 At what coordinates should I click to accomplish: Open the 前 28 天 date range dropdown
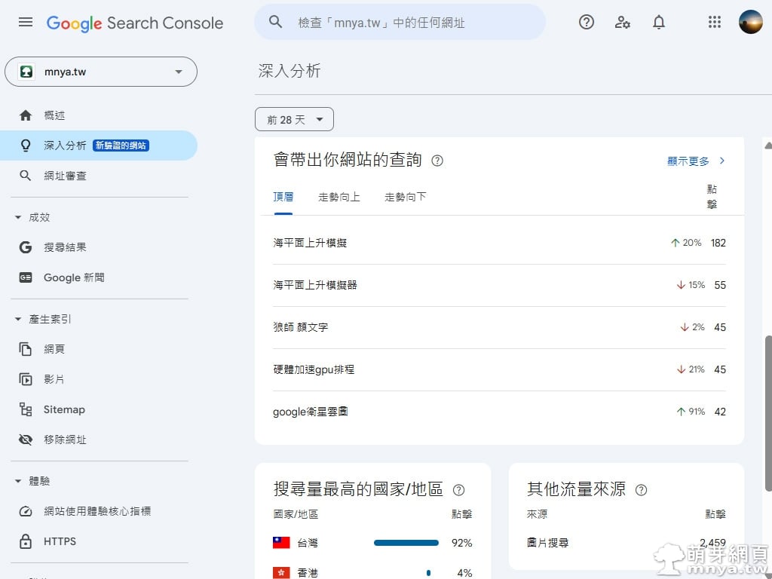click(x=294, y=119)
